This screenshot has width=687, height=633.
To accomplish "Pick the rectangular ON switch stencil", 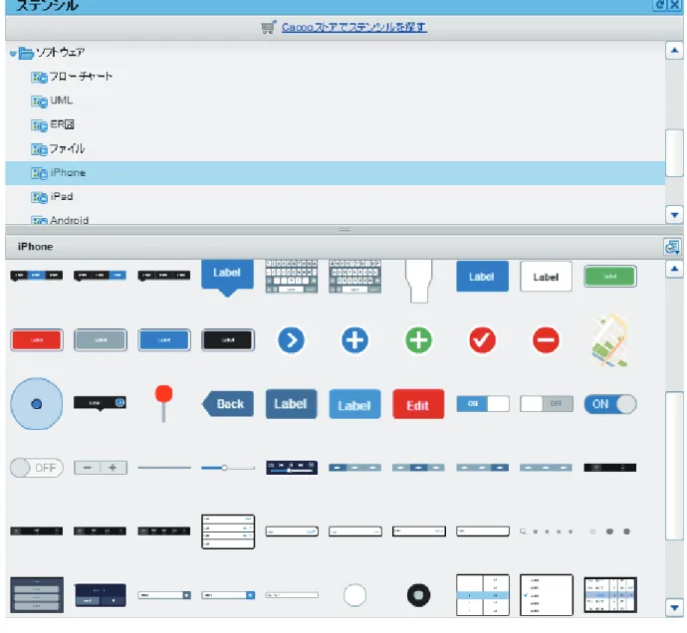I will 483,403.
